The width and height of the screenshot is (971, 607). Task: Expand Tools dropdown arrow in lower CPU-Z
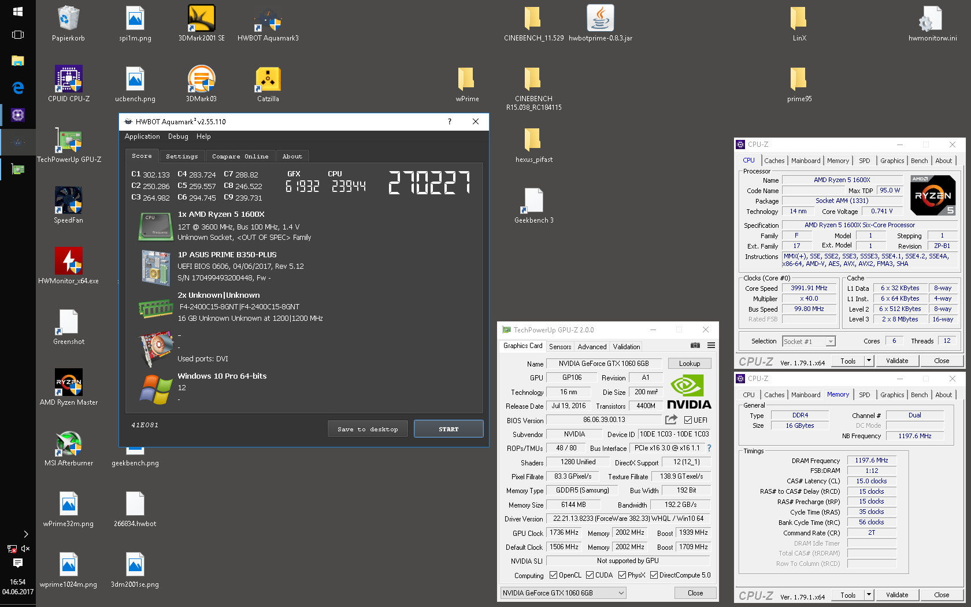click(868, 595)
